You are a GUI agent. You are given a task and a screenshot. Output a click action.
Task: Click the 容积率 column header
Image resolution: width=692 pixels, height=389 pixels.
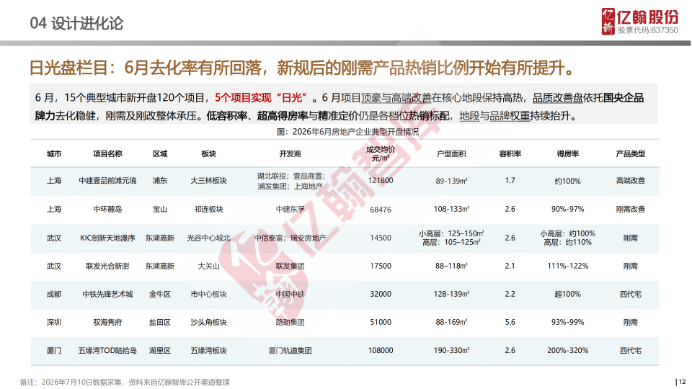(510, 153)
